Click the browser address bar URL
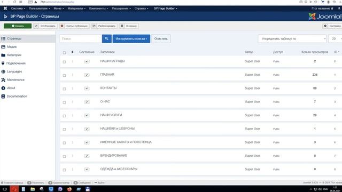 pos(57,2)
